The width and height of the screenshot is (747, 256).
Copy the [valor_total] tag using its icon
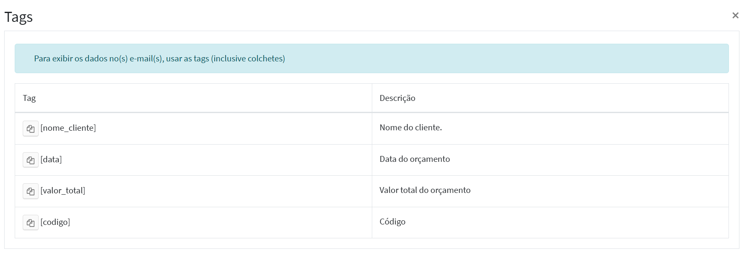pyautogui.click(x=31, y=191)
